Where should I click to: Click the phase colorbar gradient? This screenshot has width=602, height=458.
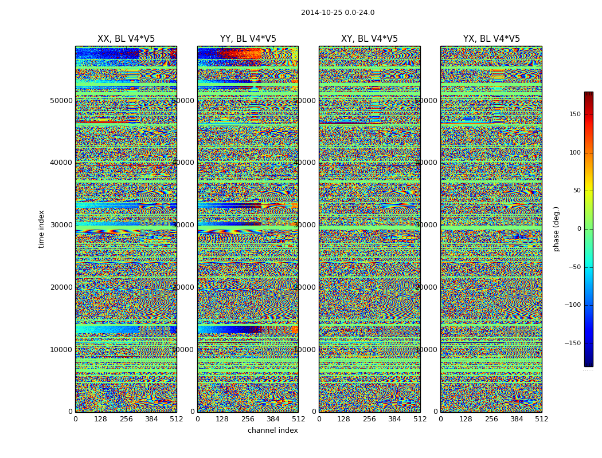coord(588,229)
